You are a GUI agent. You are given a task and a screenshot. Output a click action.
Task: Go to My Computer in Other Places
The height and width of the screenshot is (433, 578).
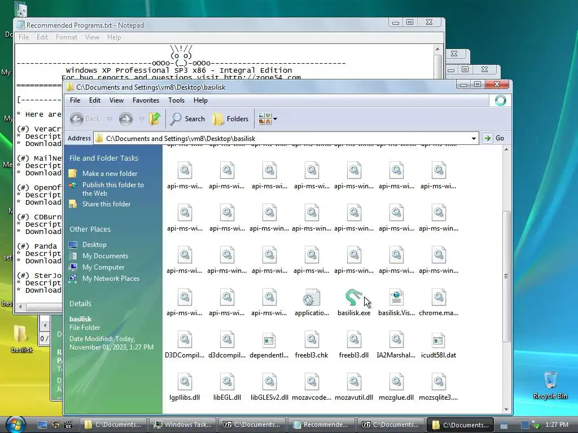click(103, 267)
